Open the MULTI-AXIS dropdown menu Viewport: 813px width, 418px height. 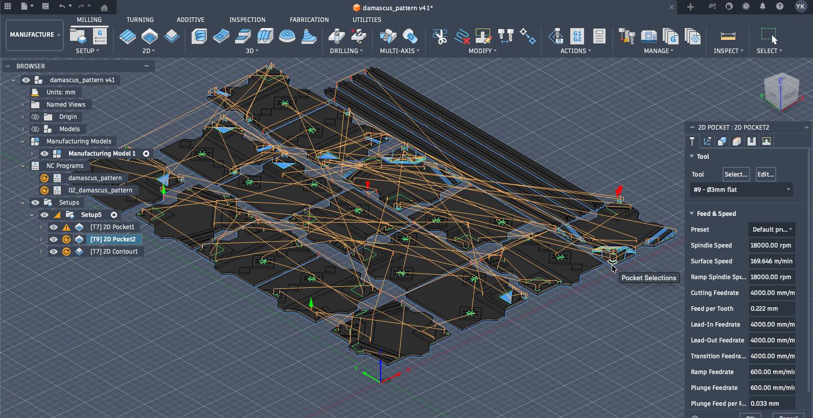(400, 51)
